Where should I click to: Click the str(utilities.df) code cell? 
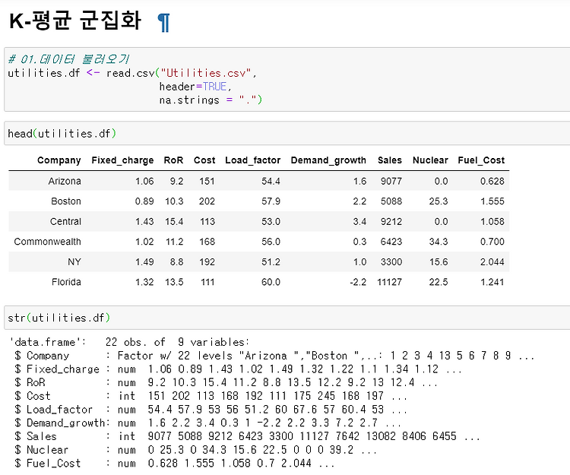[x=287, y=318]
